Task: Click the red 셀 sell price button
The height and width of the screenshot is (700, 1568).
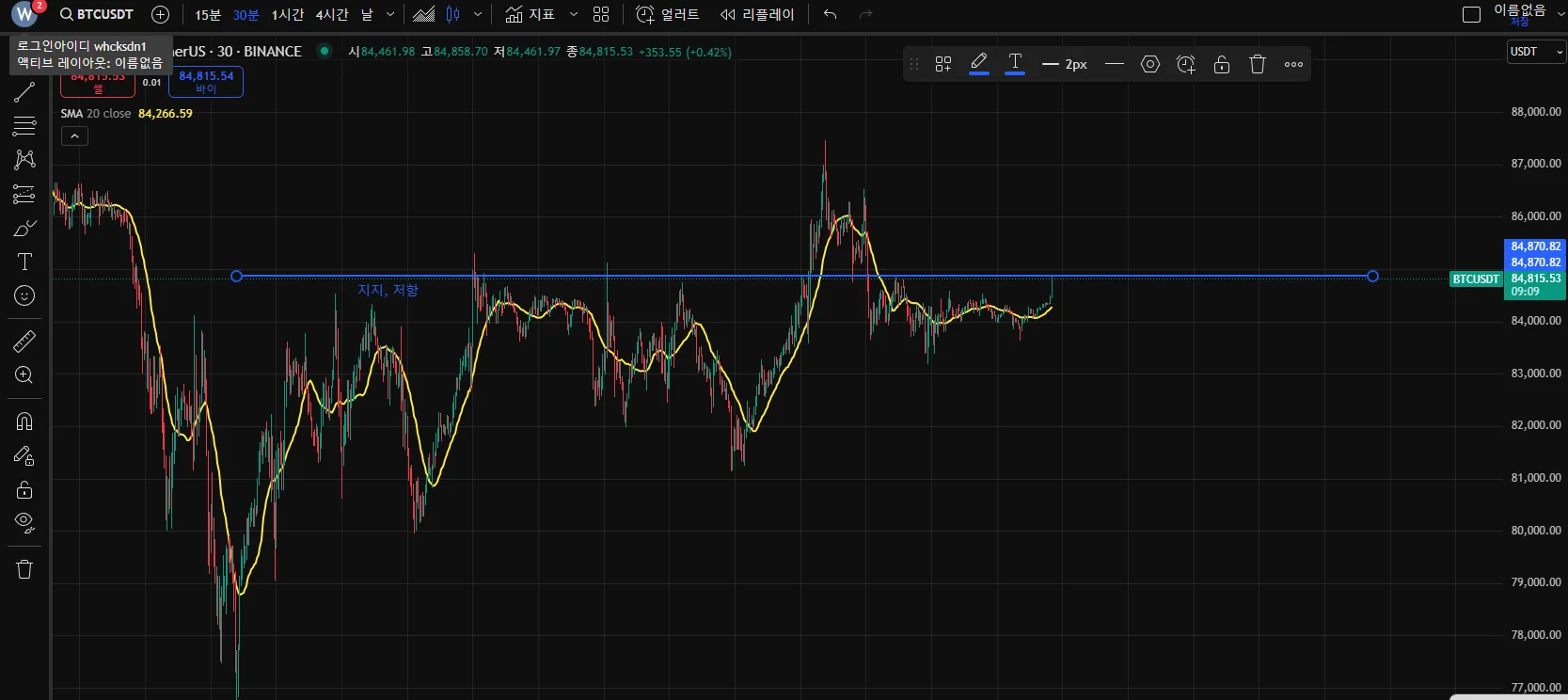Action: click(98, 82)
